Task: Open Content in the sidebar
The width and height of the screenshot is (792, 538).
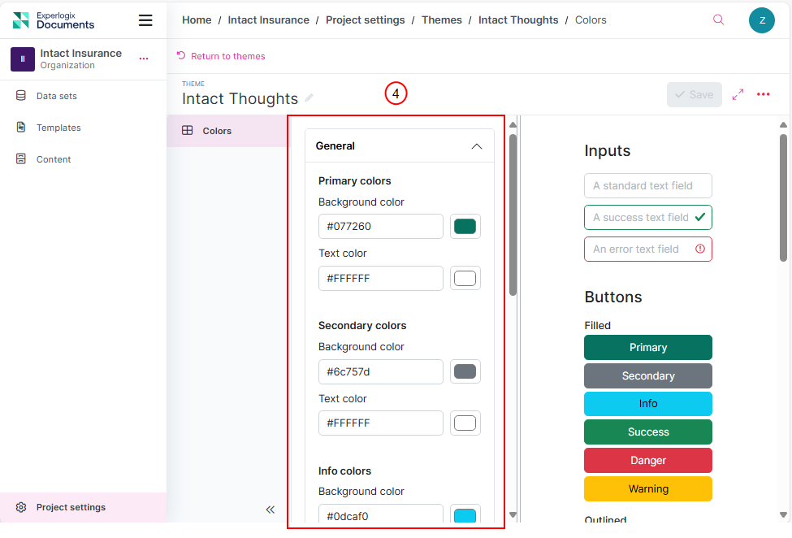Action: 54,159
